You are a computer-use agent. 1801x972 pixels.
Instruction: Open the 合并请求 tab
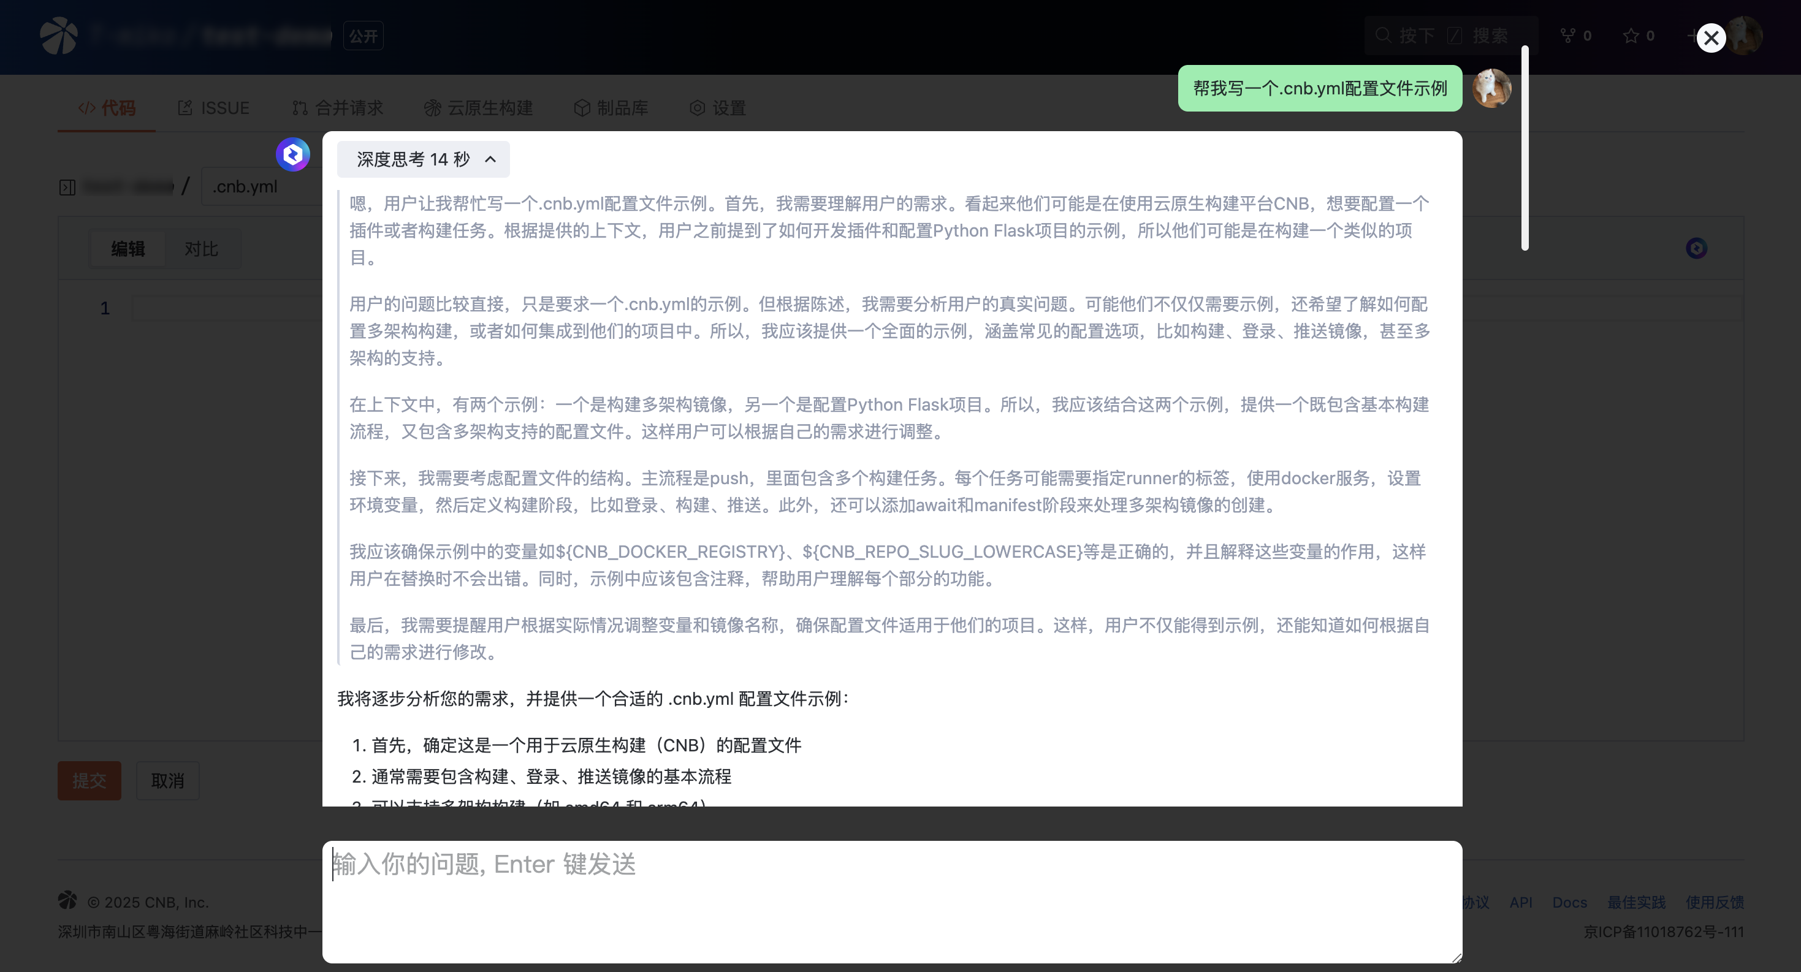pyautogui.click(x=338, y=108)
